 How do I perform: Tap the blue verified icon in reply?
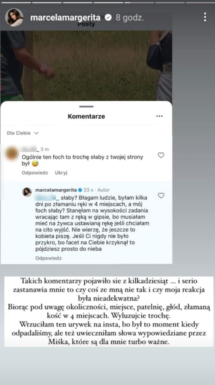tap(80, 190)
